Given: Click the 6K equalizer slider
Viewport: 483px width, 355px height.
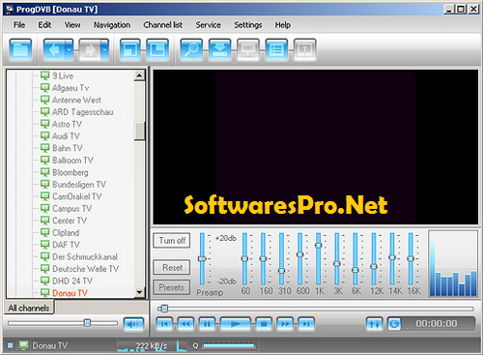Looking at the screenshot, I should tap(355, 258).
